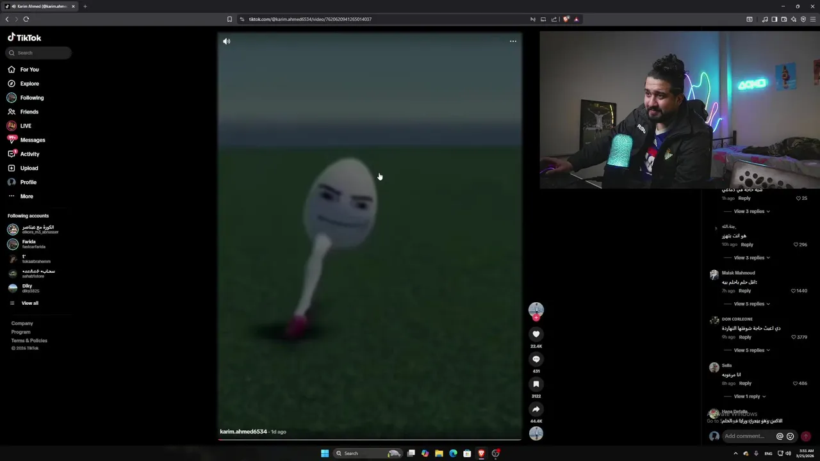Open the More menu in the TikTok sidebar
This screenshot has width=820, height=461.
[20, 197]
